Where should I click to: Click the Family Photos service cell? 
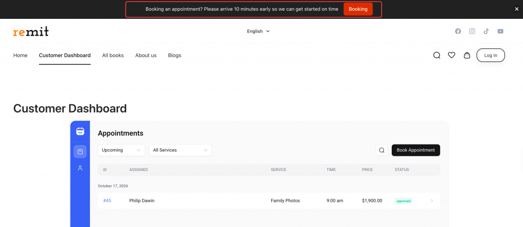[285, 201]
